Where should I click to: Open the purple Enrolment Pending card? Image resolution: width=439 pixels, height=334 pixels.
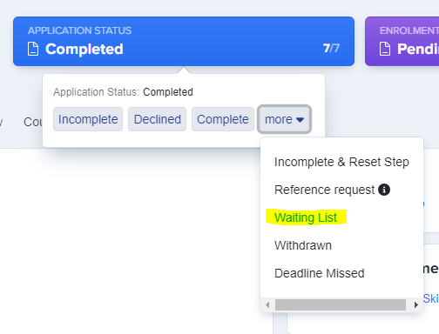click(x=402, y=41)
